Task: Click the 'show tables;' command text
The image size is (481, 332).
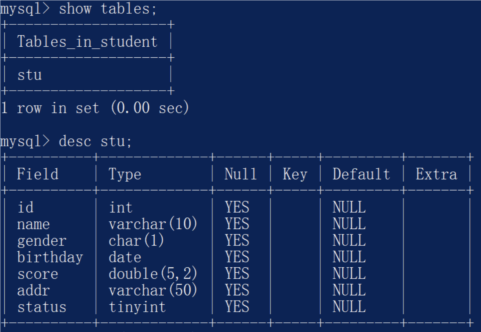Action: (108, 9)
